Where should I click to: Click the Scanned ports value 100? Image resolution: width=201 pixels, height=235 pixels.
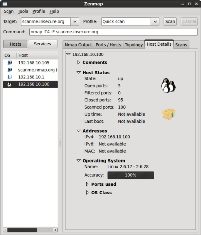point(122,107)
